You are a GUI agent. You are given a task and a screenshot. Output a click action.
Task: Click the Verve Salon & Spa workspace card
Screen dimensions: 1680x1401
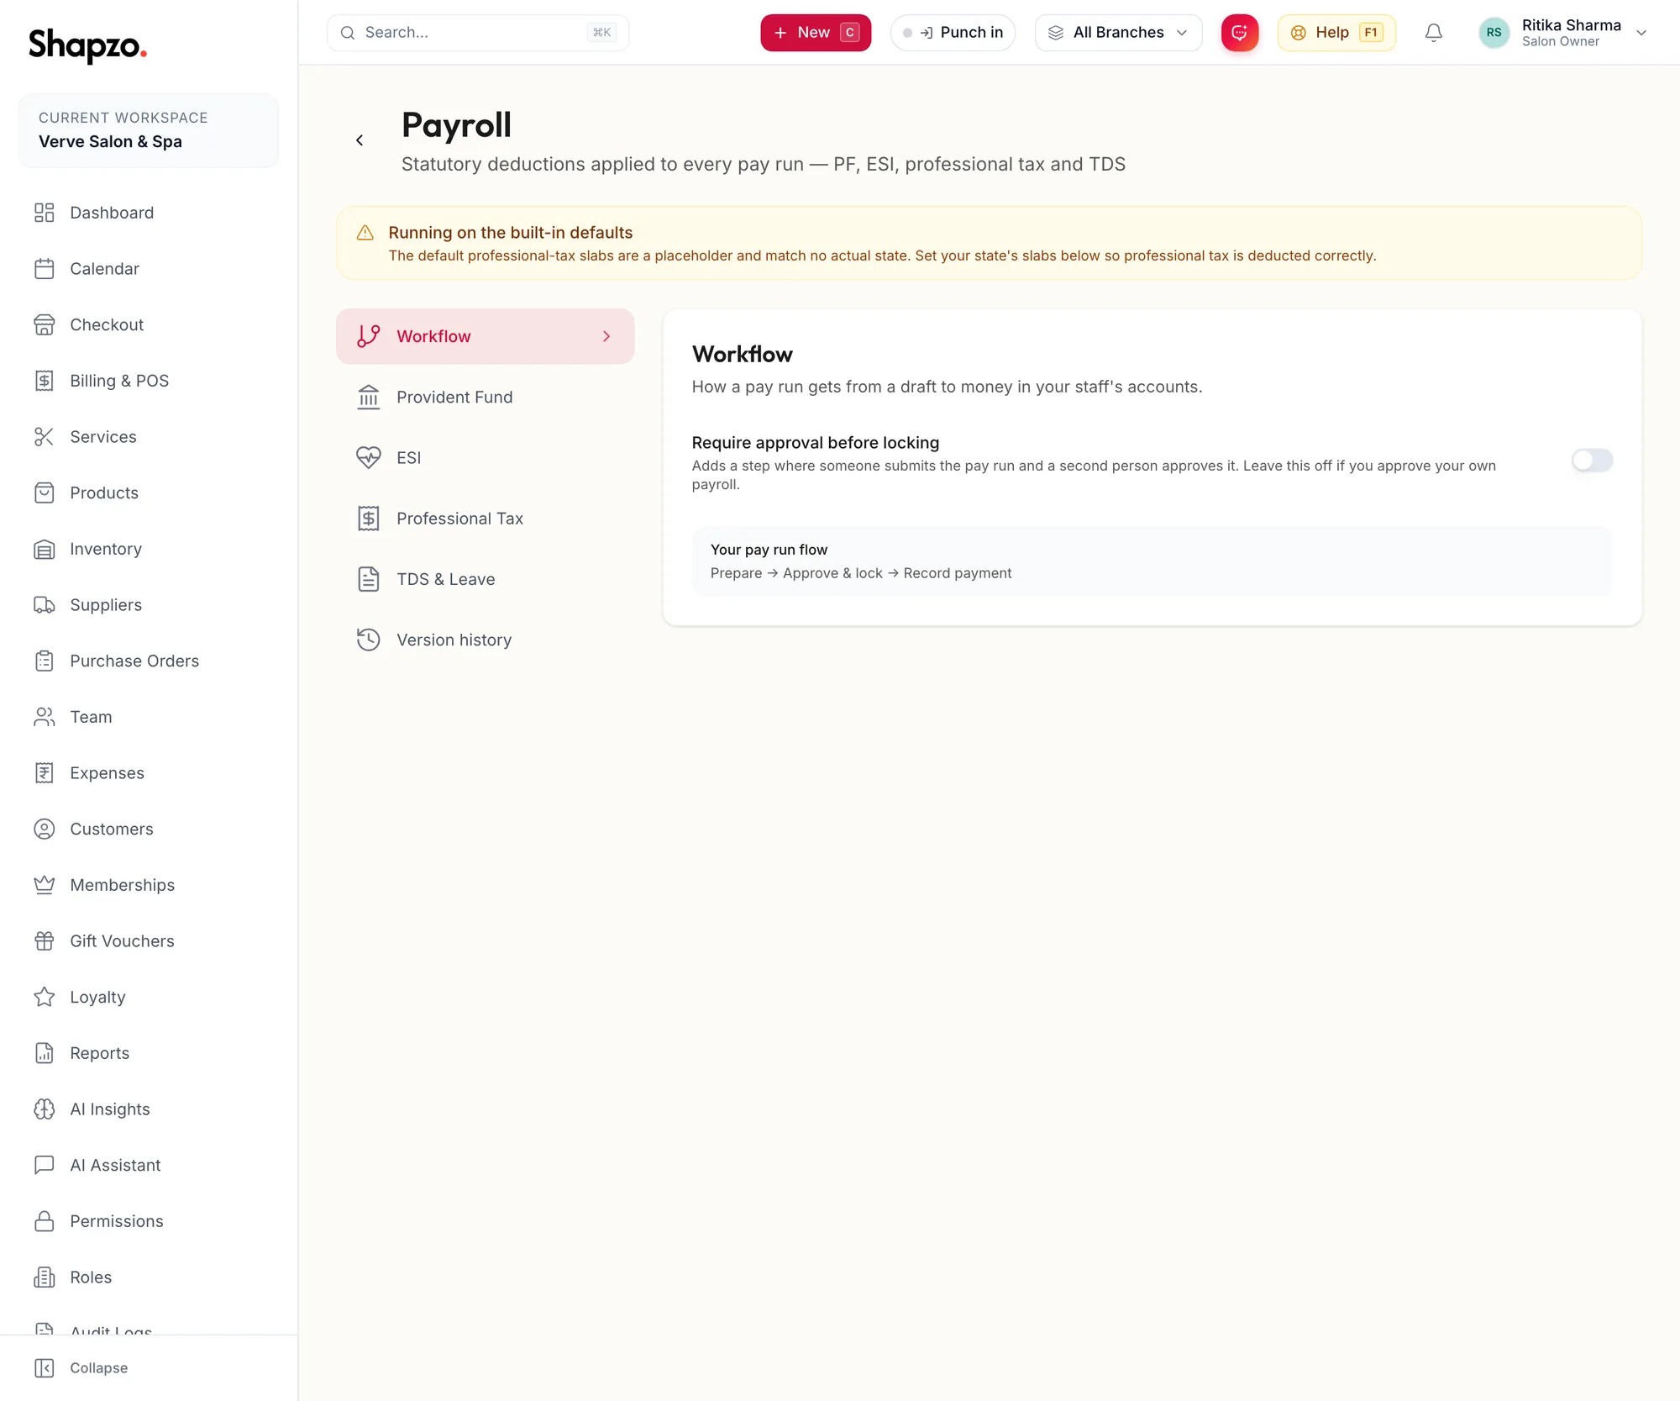[x=148, y=130]
